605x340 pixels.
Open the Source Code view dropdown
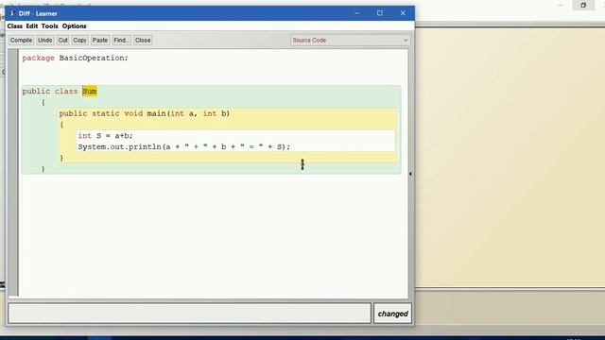[350, 40]
